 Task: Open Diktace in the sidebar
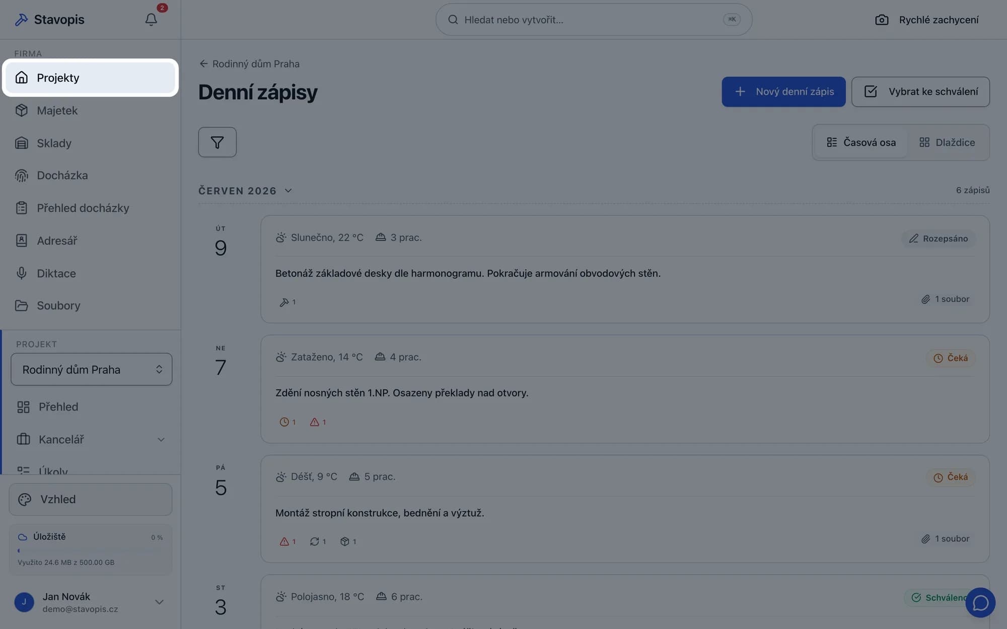tap(91, 273)
